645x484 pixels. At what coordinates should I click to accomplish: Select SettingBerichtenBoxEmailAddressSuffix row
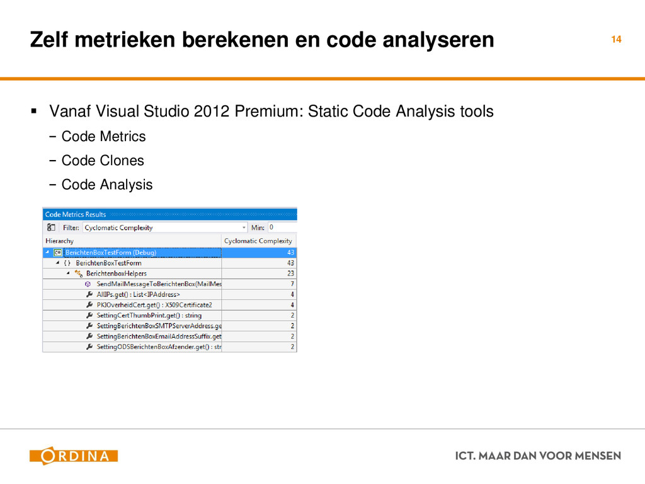pyautogui.click(x=169, y=337)
